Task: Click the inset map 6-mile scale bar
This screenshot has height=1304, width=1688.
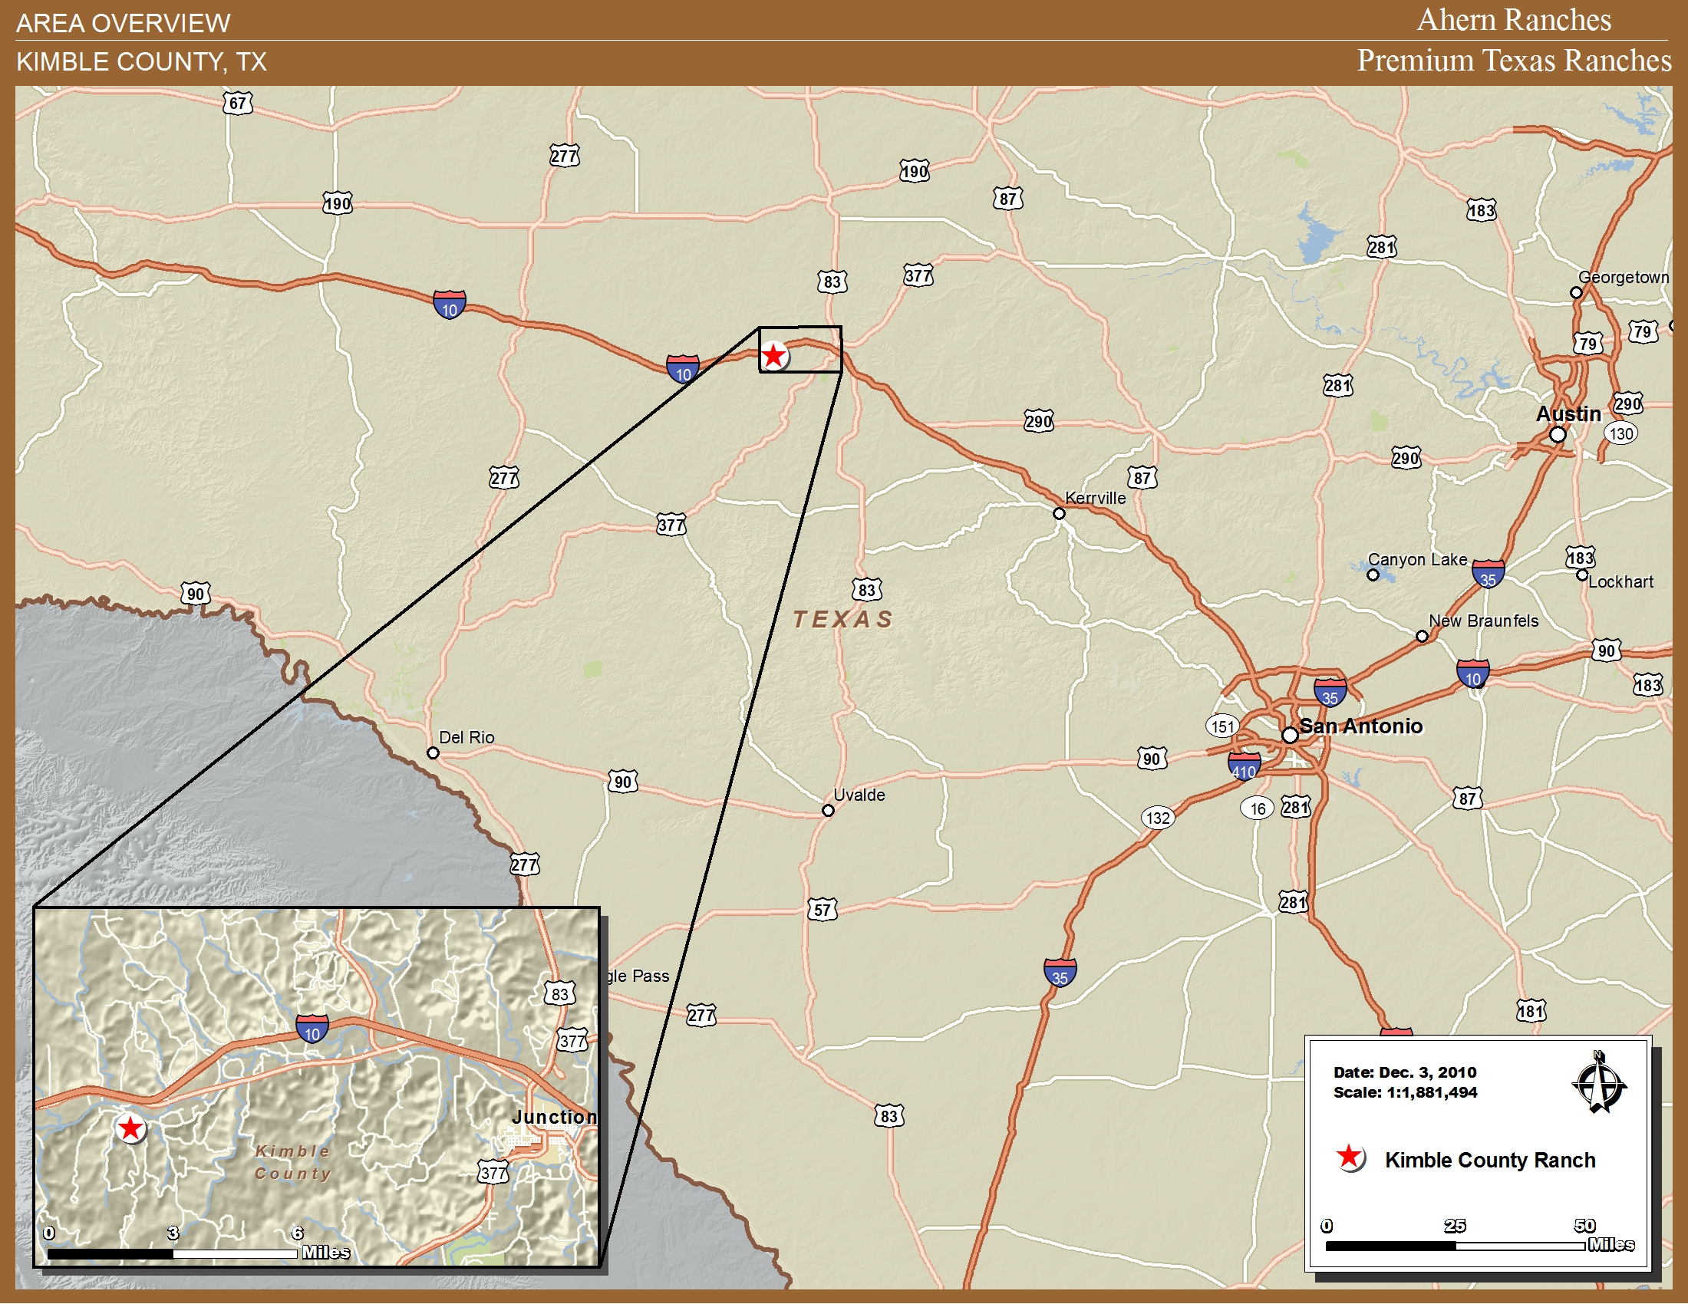Action: point(173,1254)
